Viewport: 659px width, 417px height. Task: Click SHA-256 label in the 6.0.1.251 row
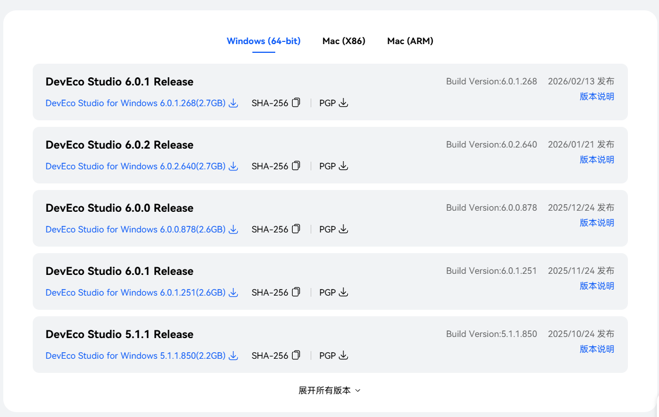tap(270, 292)
